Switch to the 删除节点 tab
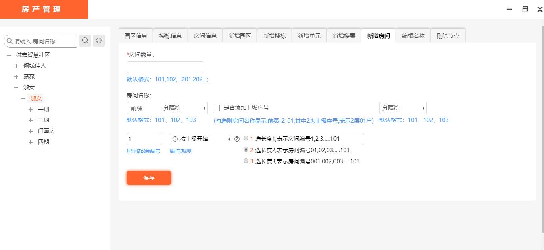This screenshot has height=250, width=544. click(x=448, y=35)
